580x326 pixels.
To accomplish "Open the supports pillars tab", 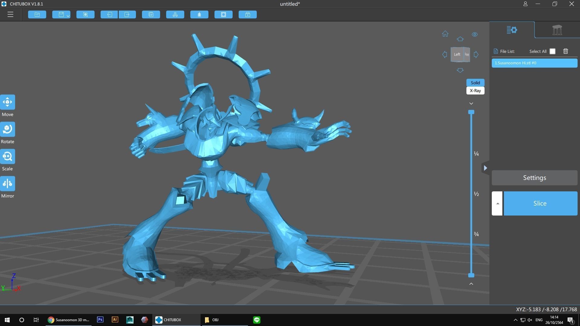I will point(557,30).
